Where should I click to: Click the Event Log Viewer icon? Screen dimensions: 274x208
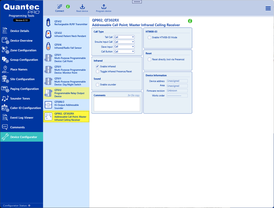coord(5,118)
